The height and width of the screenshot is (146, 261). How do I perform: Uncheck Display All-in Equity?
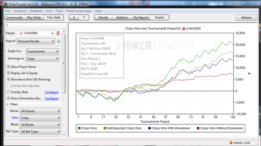point(8,73)
